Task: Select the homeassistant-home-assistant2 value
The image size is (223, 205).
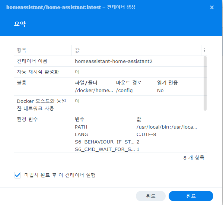Action: click(114, 61)
